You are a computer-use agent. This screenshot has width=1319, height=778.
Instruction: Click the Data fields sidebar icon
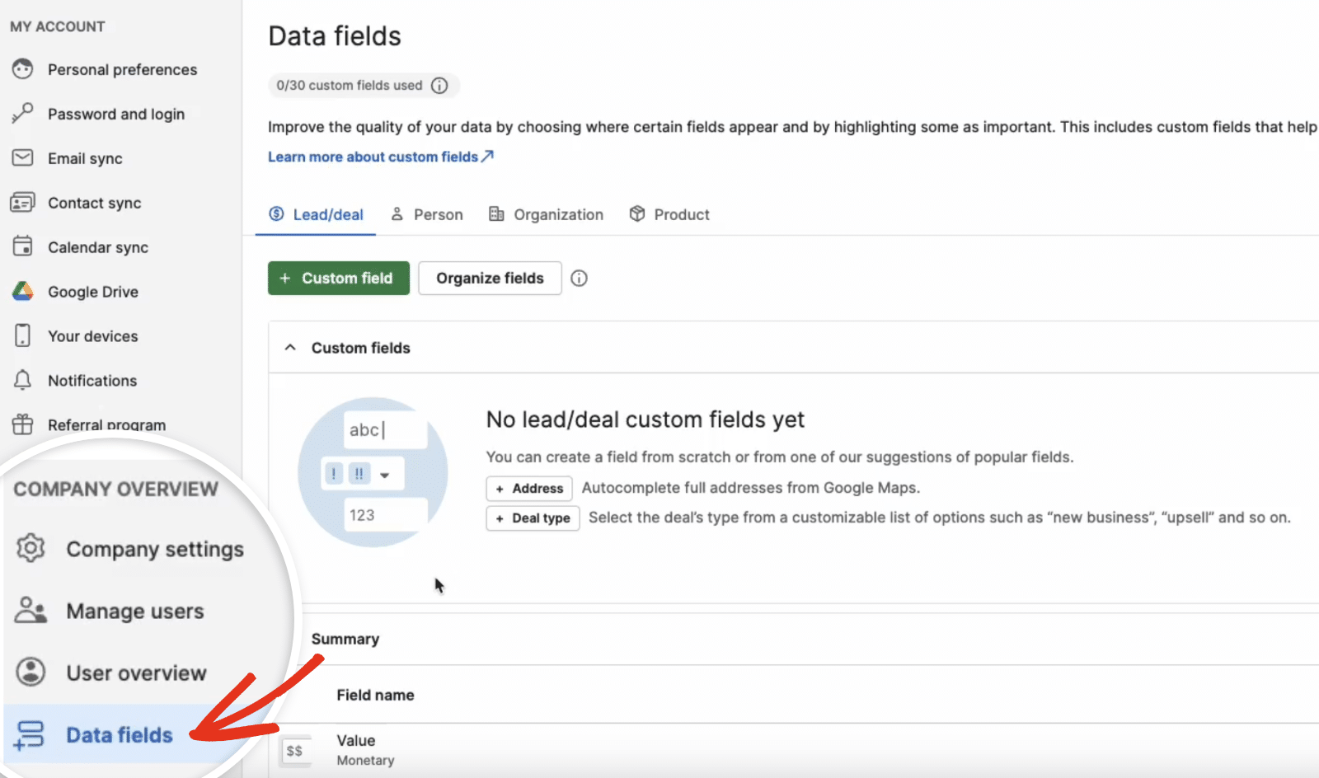[30, 734]
